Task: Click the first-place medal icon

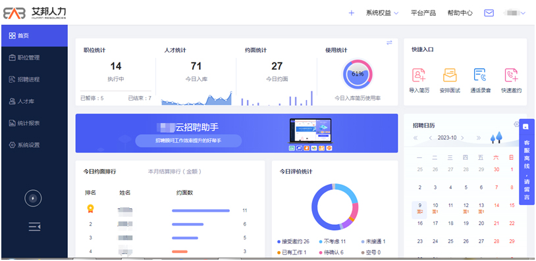Action: tap(90, 208)
